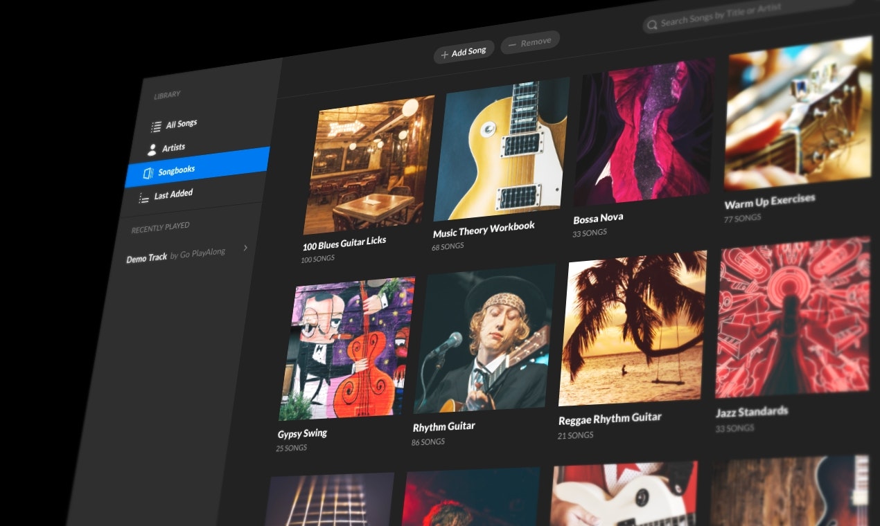This screenshot has height=526, width=880.
Task: Click the 21 SONGS count label
Action: (576, 436)
